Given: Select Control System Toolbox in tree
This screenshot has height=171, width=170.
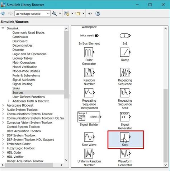Looking at the screenshot, I should tap(23, 127).
